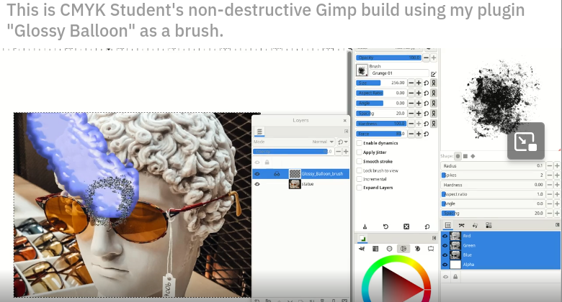
Task: Open the layer Mode Normal dropdown
Action: pos(294,142)
